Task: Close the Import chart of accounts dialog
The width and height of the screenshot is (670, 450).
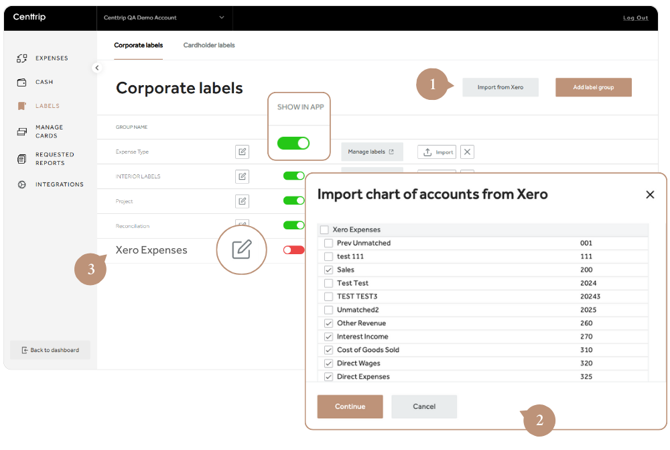Action: click(x=650, y=194)
